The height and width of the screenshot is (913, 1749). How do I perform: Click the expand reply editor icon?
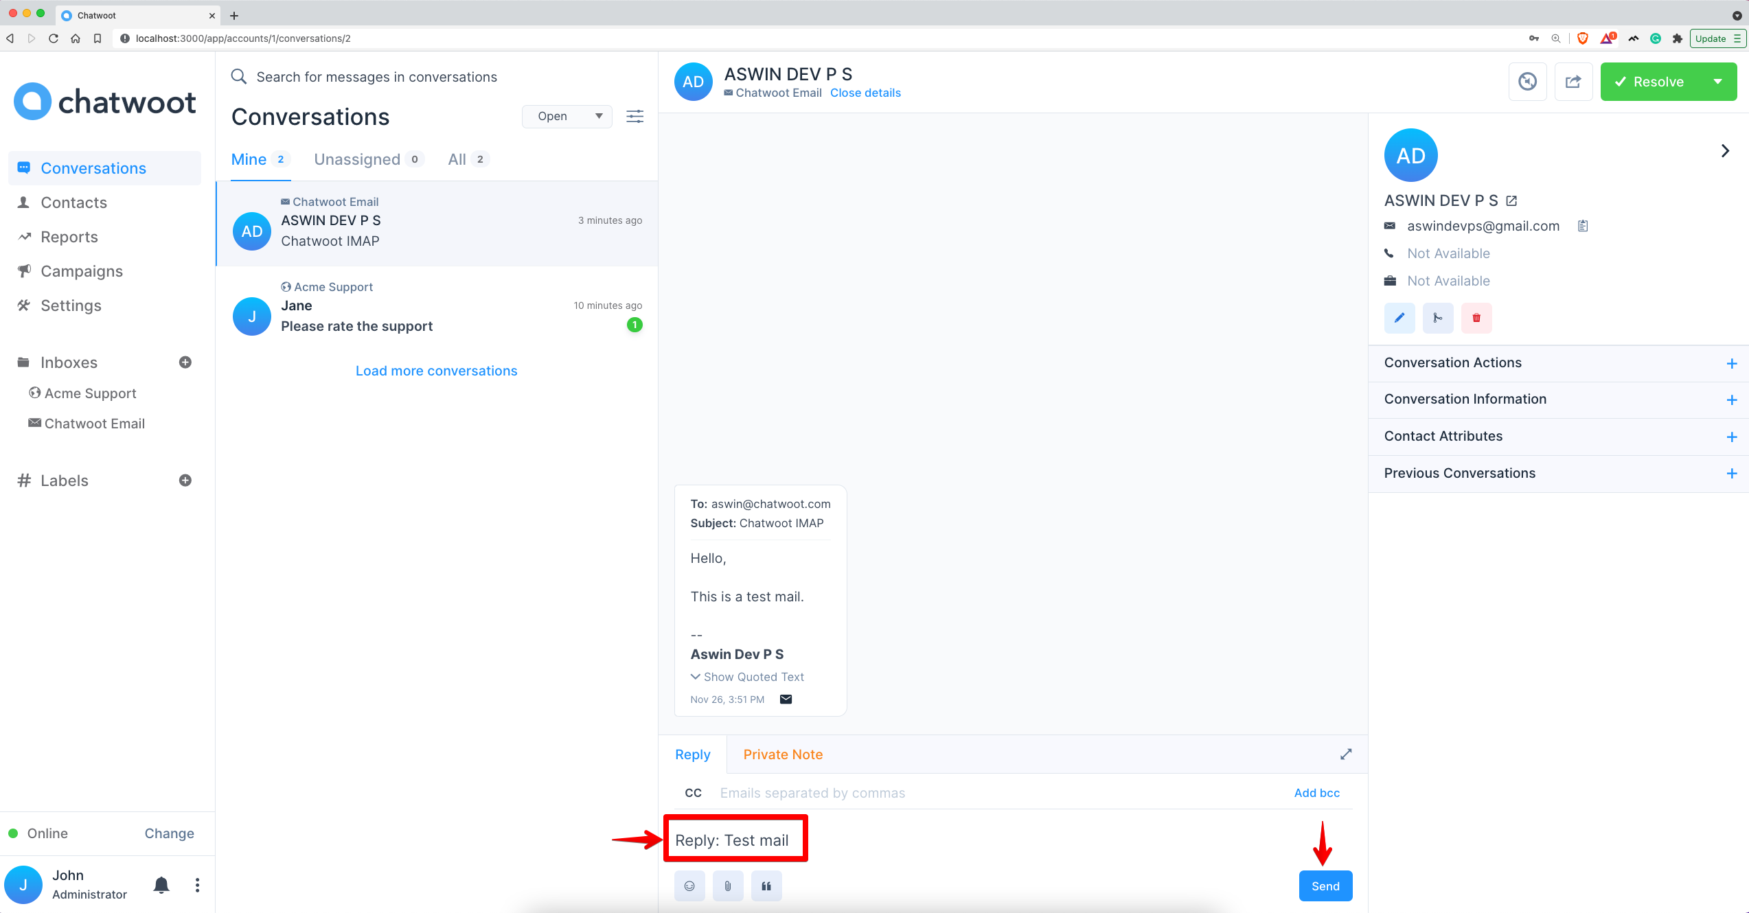pos(1347,754)
